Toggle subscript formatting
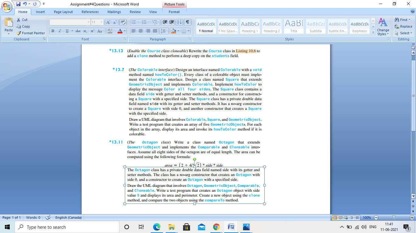This screenshot has width=416, height=233. 85,31
